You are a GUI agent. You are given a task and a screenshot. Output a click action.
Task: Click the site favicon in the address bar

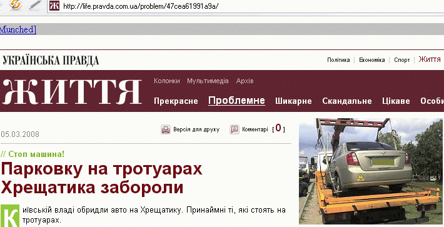click(x=54, y=6)
